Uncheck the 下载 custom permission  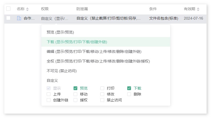click(129, 88)
